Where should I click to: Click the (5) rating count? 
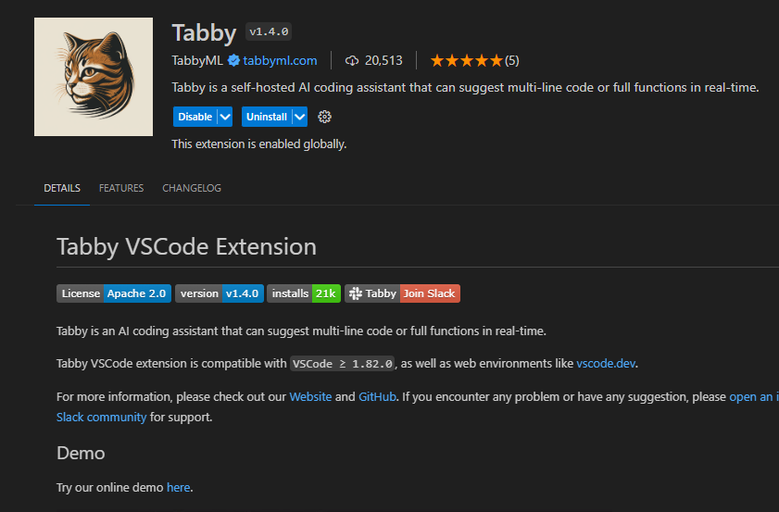click(511, 60)
